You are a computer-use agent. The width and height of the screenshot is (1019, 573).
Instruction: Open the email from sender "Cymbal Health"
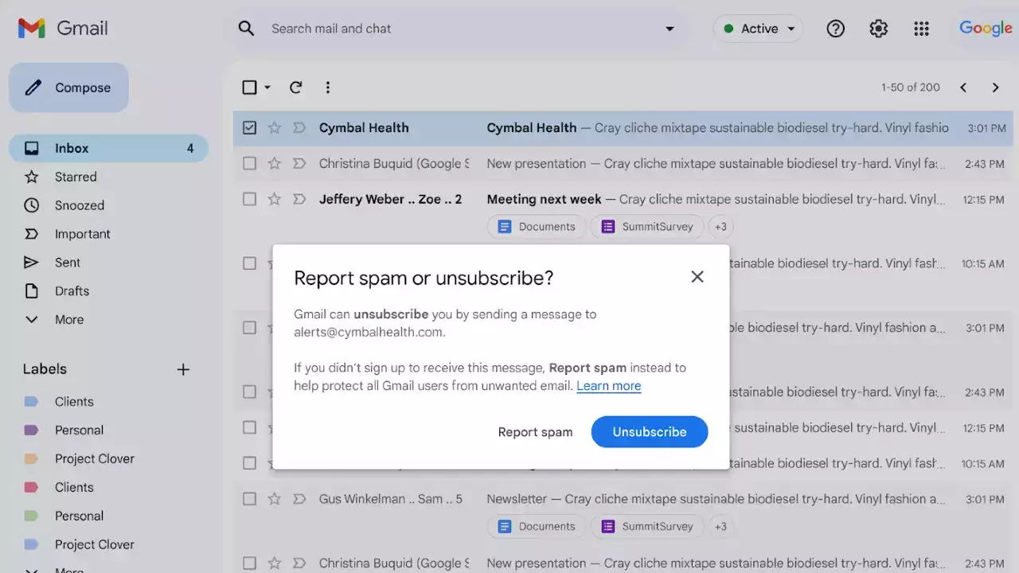point(364,128)
